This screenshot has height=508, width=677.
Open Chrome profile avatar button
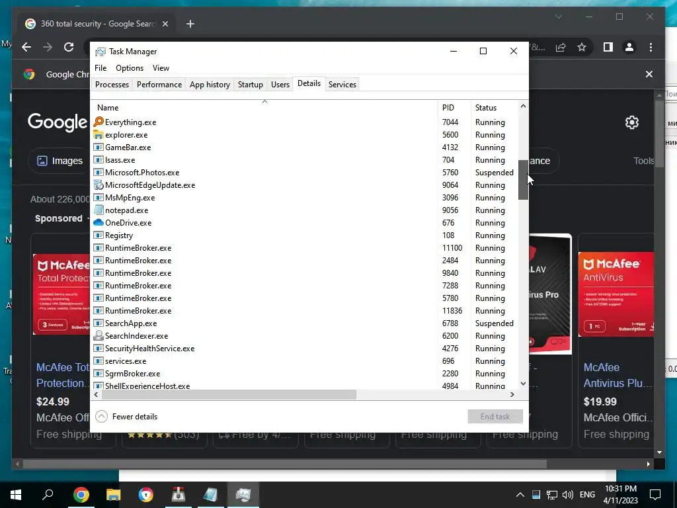click(x=629, y=47)
